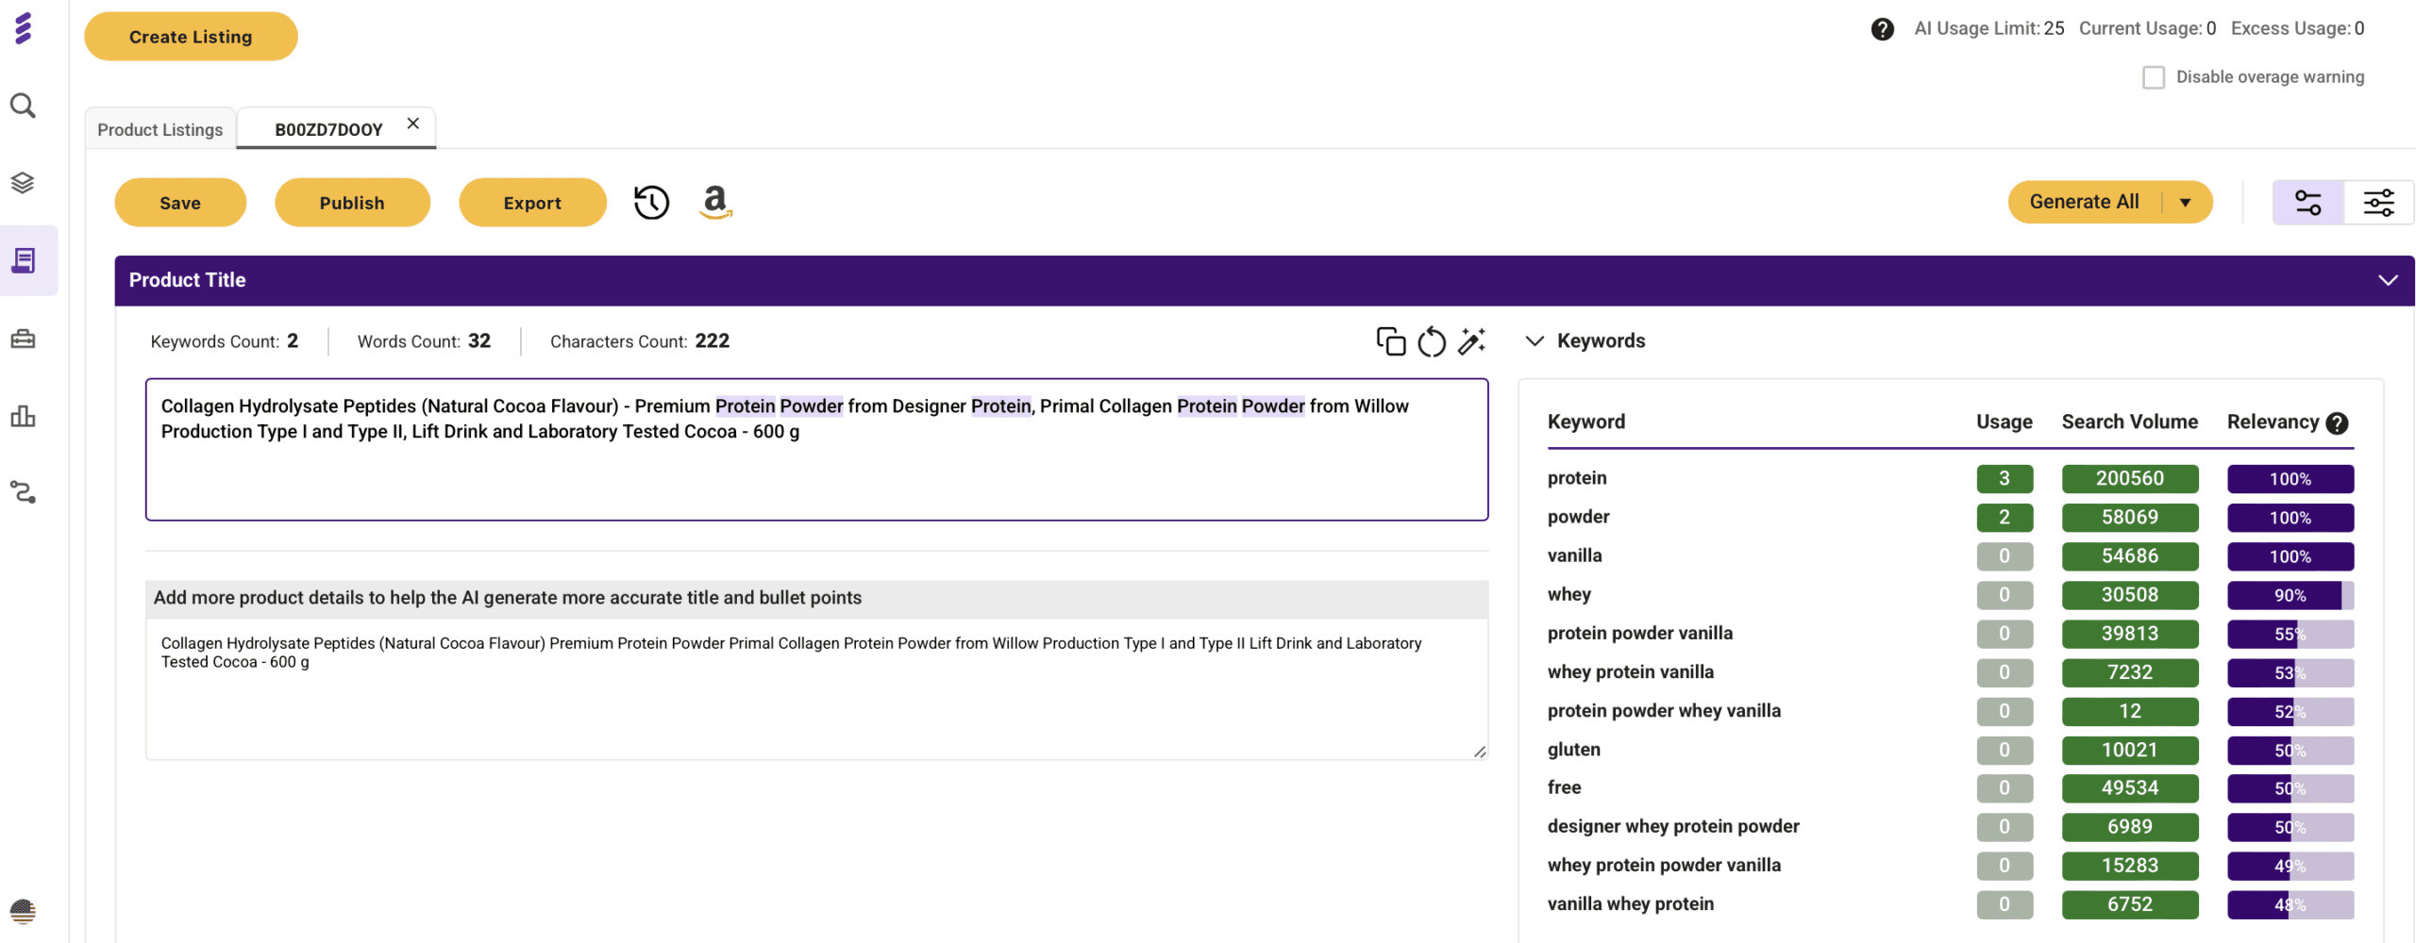2416x943 pixels.
Task: Click the Publish button
Action: (352, 203)
